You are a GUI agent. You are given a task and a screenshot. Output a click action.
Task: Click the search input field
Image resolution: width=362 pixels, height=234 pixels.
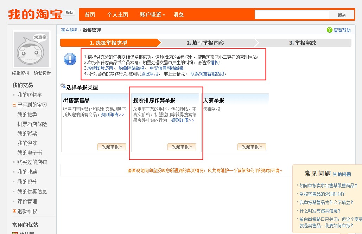point(292,15)
